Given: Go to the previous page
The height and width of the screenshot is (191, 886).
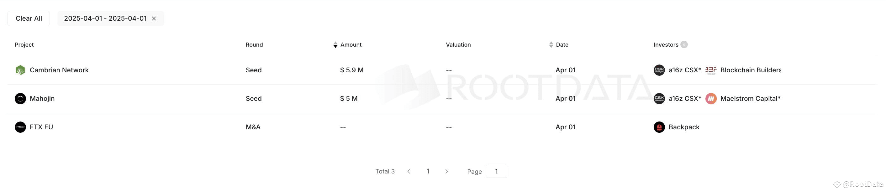Looking at the screenshot, I should (x=409, y=171).
